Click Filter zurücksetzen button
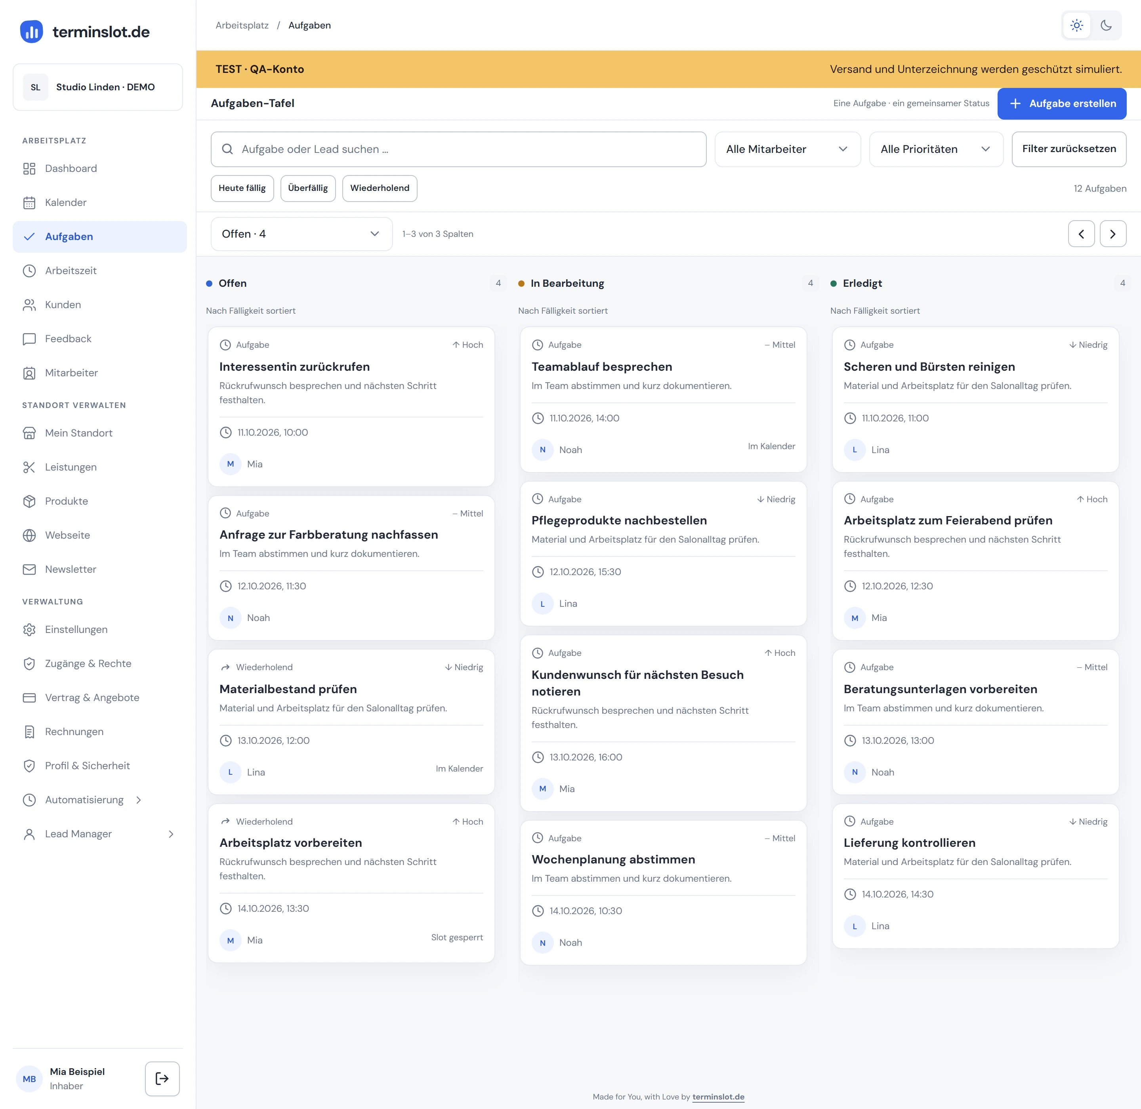Viewport: 1141px width, 1109px height. [x=1069, y=149]
